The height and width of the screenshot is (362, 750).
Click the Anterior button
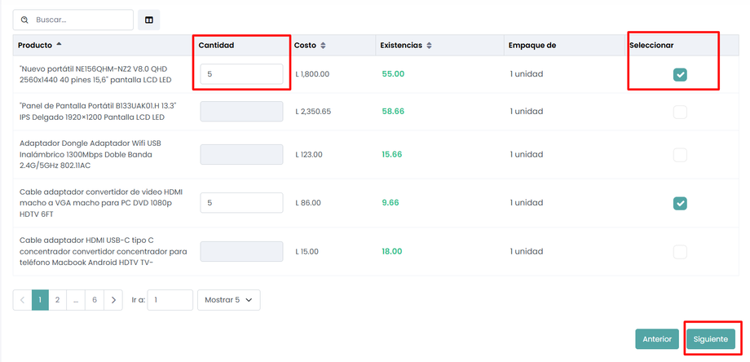657,339
